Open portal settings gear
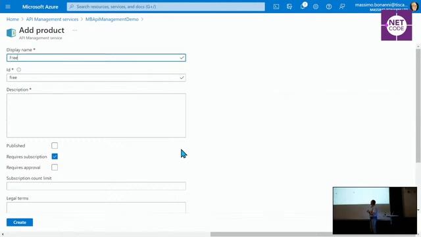This screenshot has height=237, width=421. click(316, 7)
